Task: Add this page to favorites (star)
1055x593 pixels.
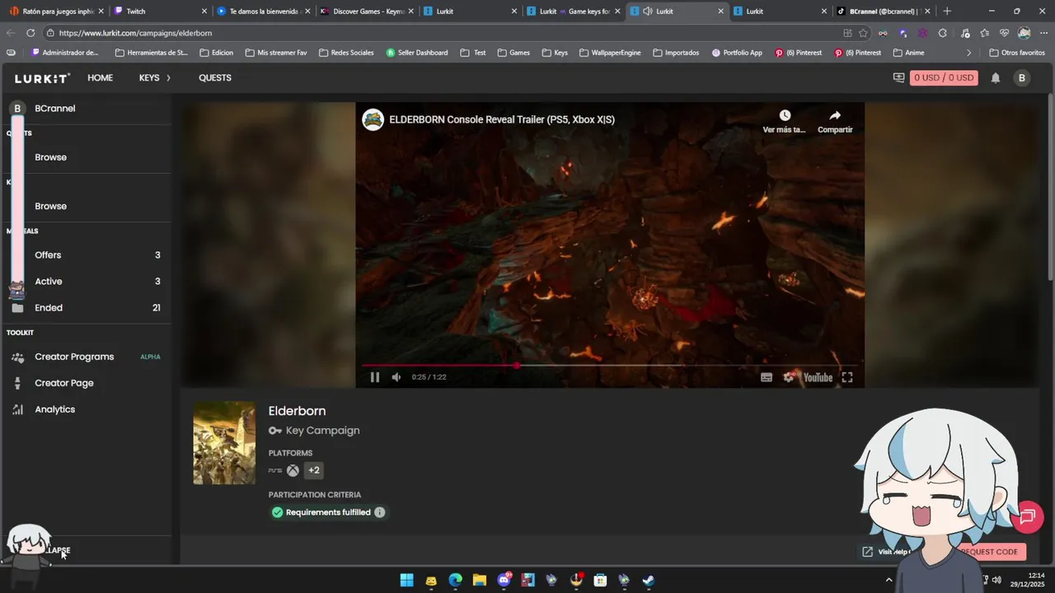Action: click(x=863, y=33)
